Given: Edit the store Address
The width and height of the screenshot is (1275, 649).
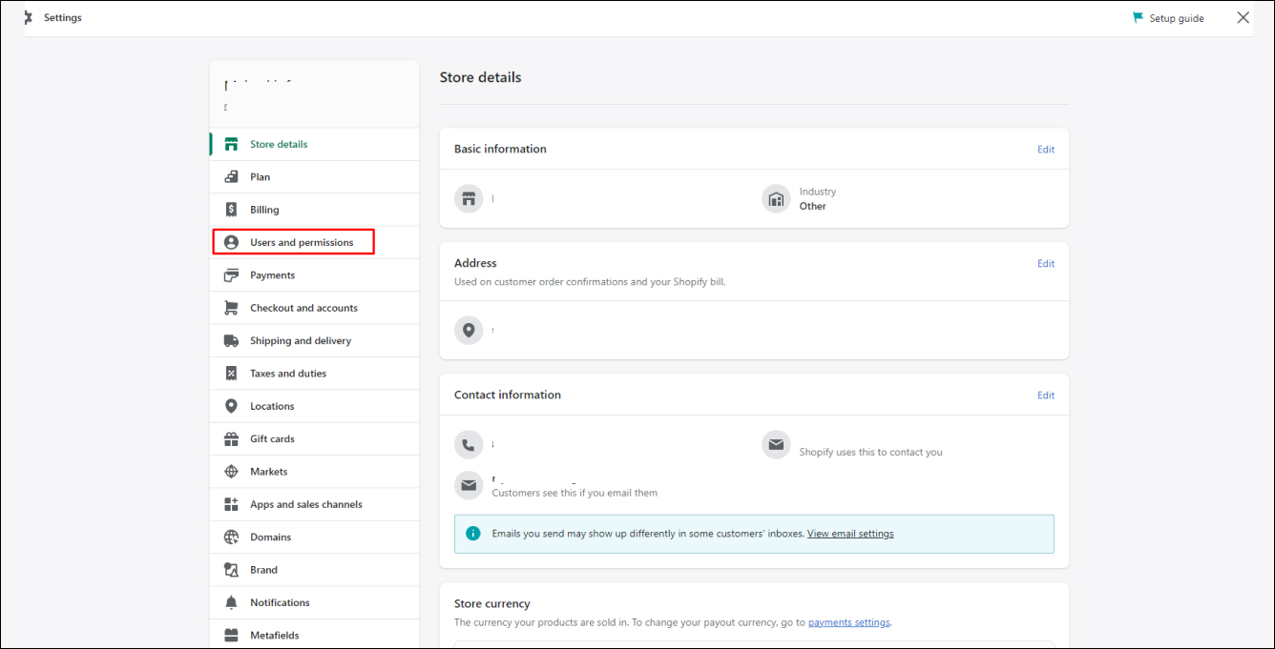Looking at the screenshot, I should 1046,264.
